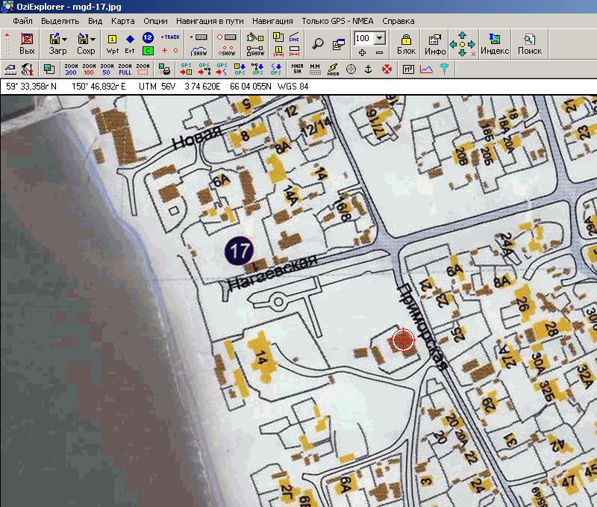The image size is (597, 507).
Task: Click the Вых exit button
Action: (x=27, y=44)
